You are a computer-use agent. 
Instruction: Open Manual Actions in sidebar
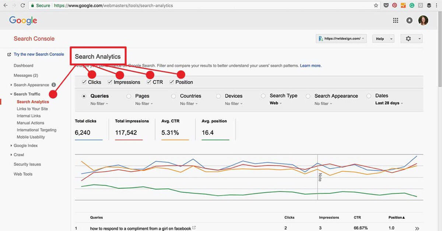tap(31, 123)
